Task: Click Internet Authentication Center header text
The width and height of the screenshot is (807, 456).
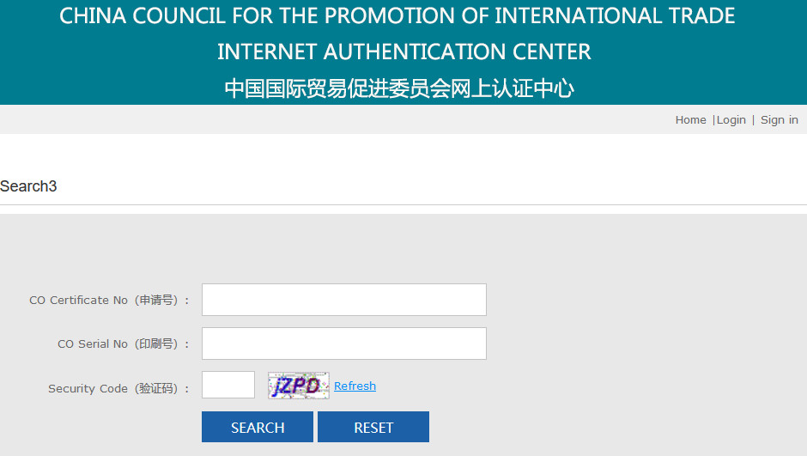Action: [x=404, y=52]
